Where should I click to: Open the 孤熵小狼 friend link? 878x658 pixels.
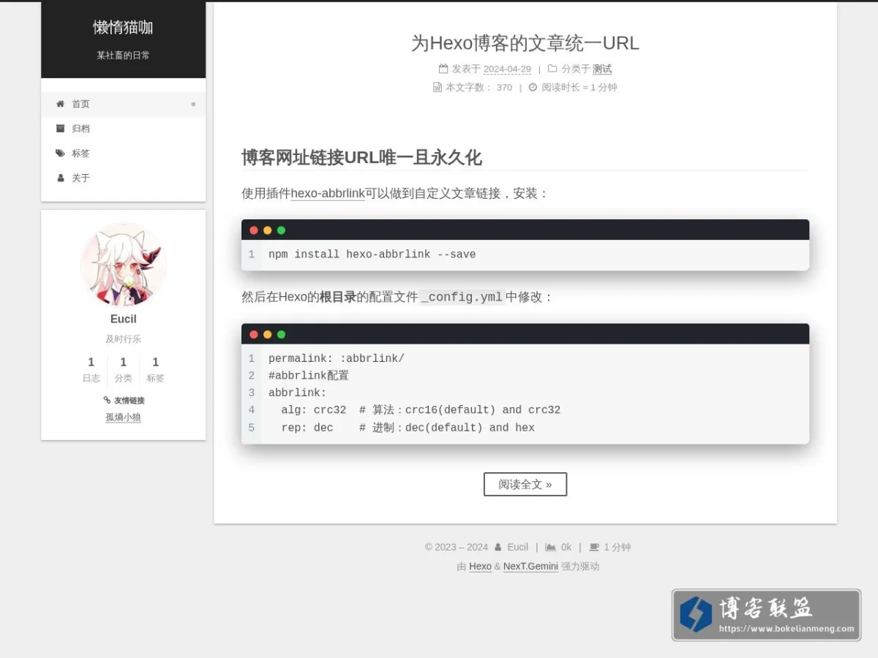123,417
